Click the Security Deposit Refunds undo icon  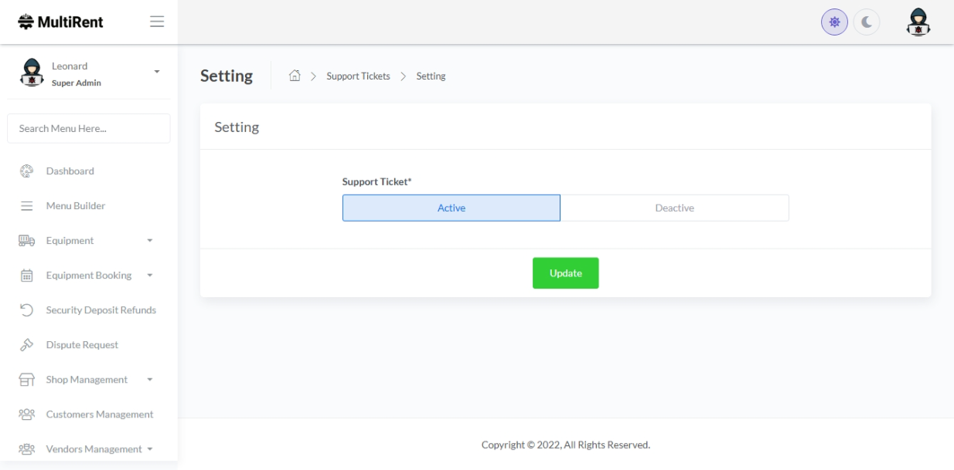coord(26,310)
